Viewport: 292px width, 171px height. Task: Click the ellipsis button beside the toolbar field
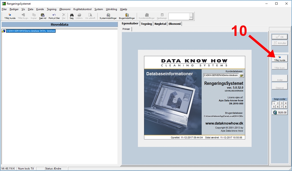191,17
